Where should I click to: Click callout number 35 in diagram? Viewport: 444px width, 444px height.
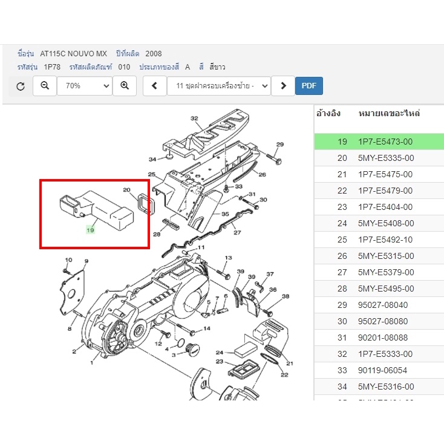pos(225,214)
